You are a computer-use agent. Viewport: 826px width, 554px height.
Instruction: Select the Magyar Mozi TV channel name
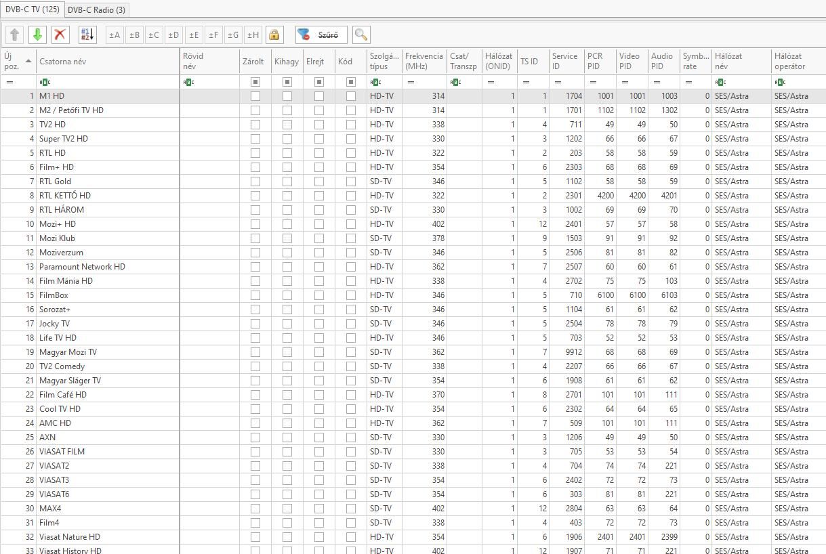(68, 352)
